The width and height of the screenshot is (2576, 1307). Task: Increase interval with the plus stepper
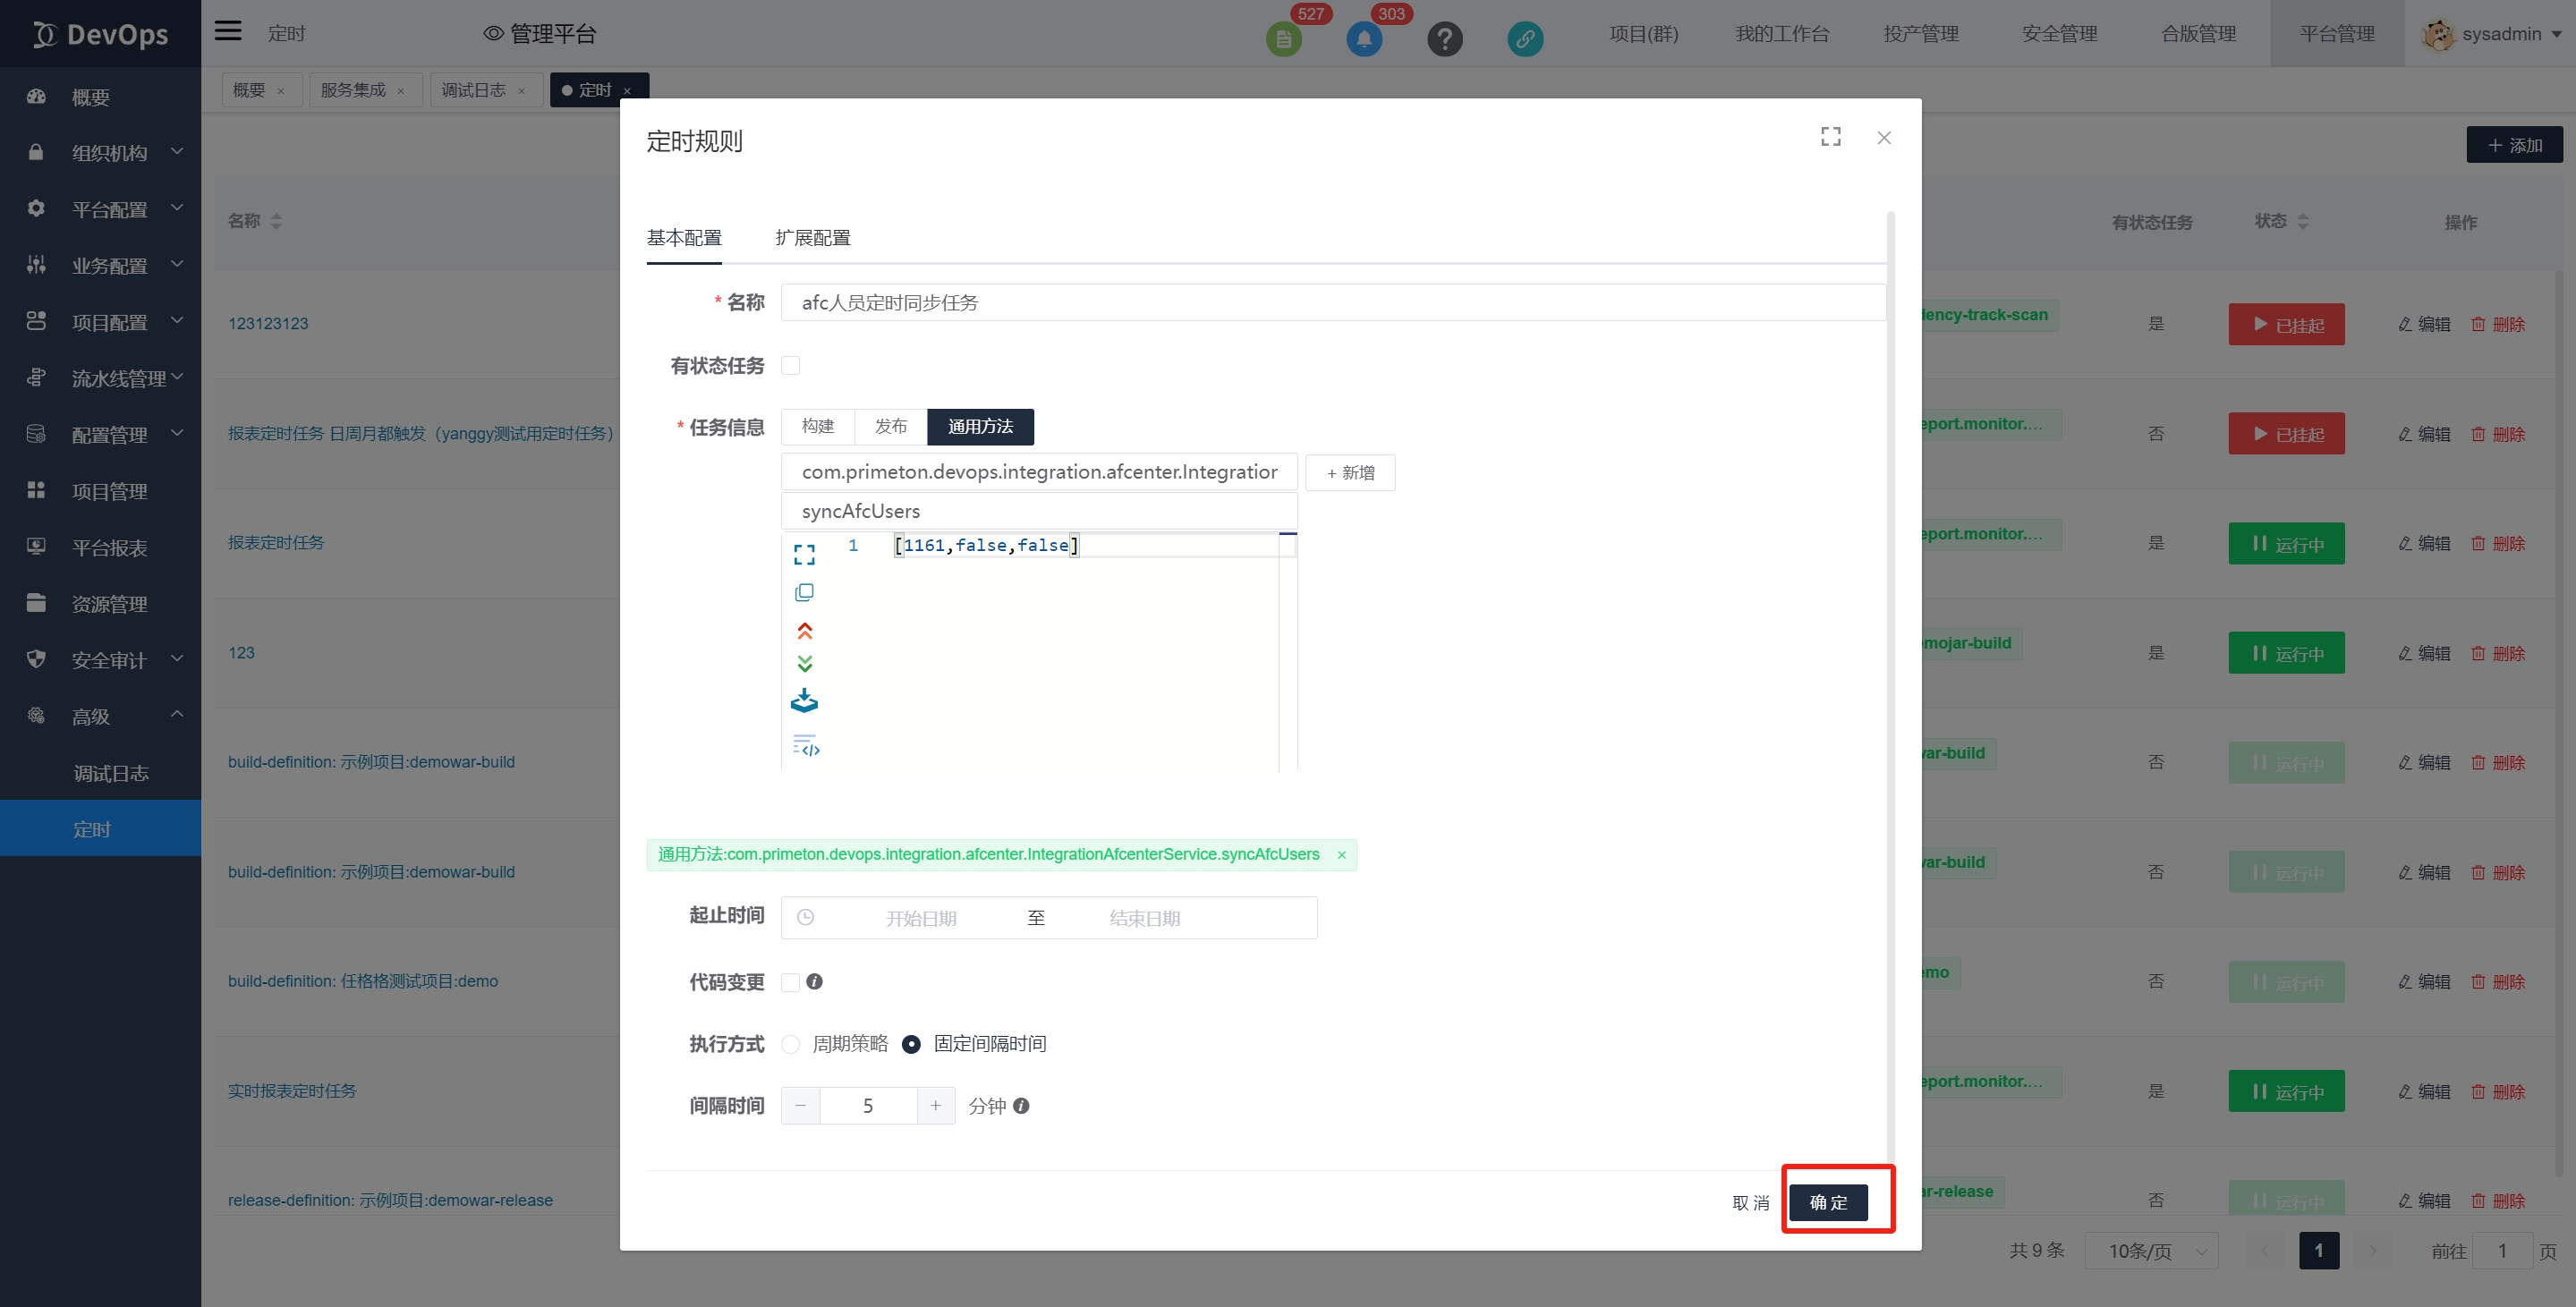point(935,1105)
